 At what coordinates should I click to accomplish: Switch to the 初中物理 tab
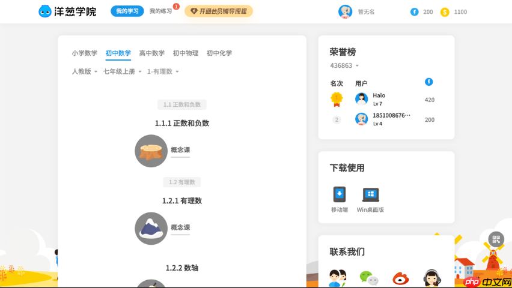point(186,53)
